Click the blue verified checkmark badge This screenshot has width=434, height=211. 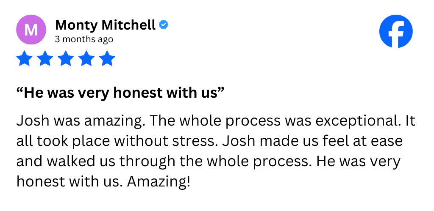pyautogui.click(x=164, y=25)
